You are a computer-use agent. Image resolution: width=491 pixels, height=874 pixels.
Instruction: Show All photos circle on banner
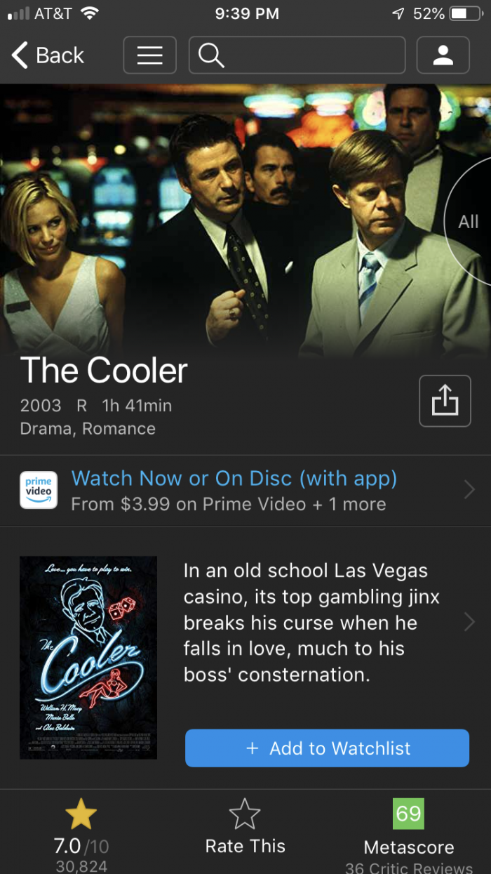tap(469, 222)
